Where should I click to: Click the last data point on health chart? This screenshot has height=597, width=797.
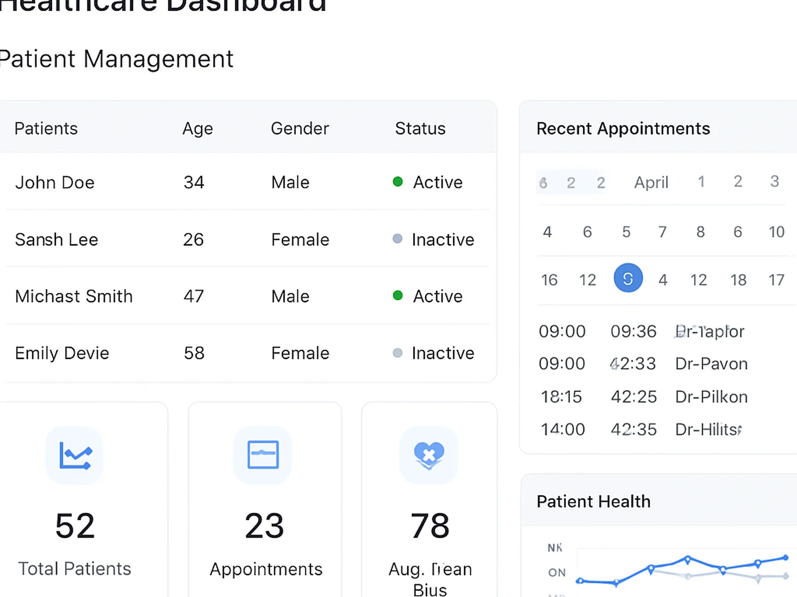coord(786,558)
